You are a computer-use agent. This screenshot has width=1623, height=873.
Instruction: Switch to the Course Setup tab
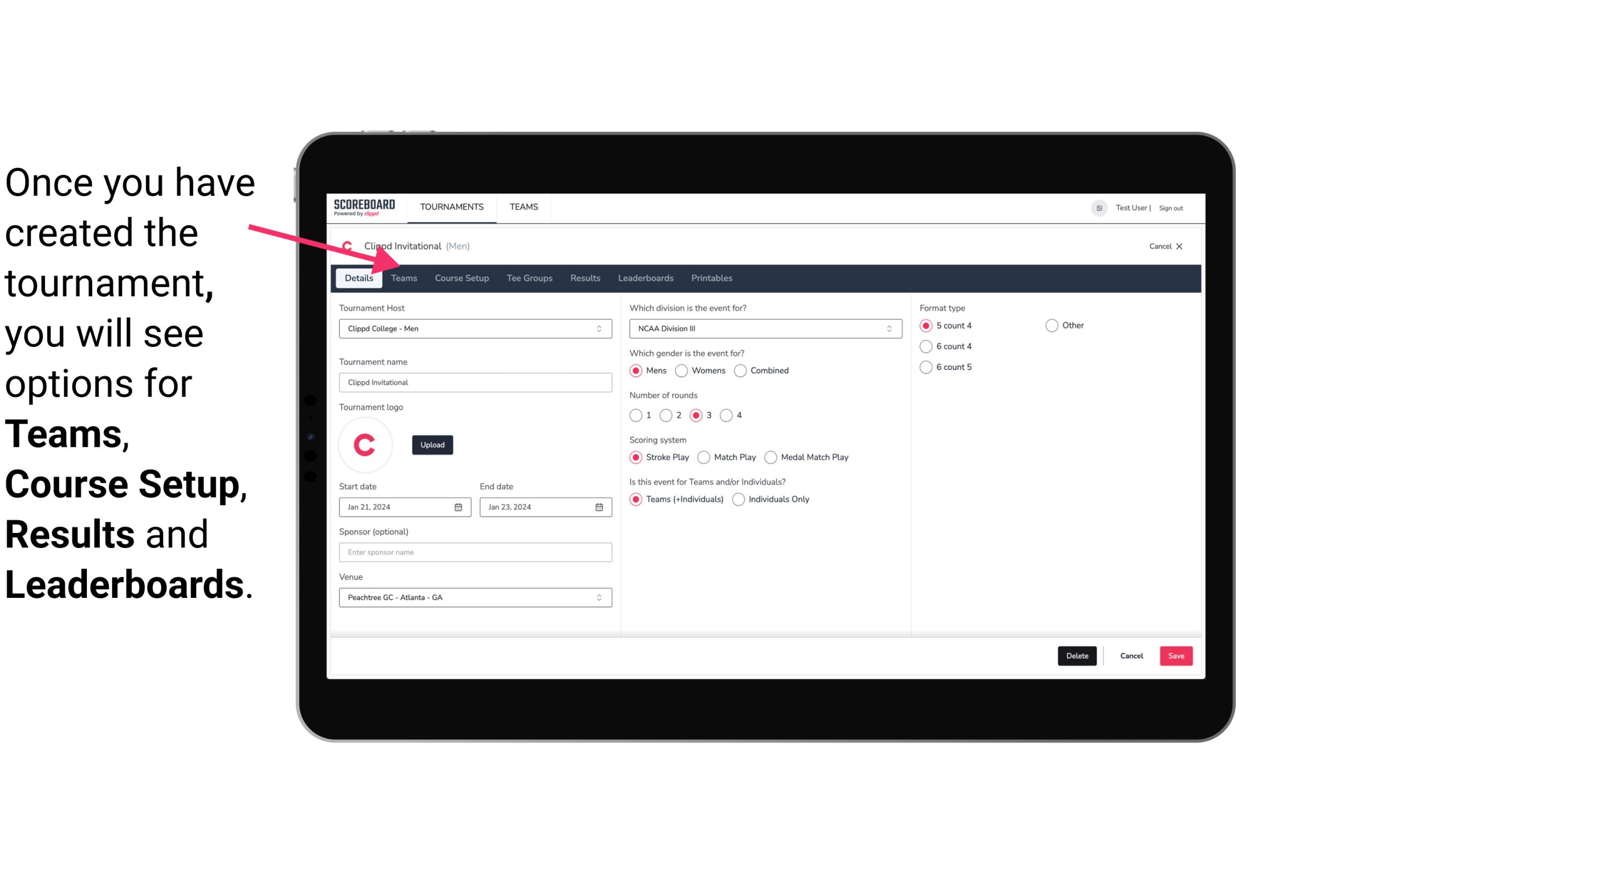click(460, 277)
